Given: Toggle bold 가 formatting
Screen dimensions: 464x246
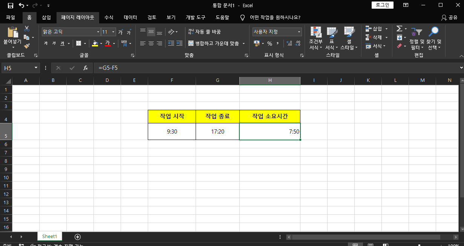Looking at the screenshot, I should point(46,43).
